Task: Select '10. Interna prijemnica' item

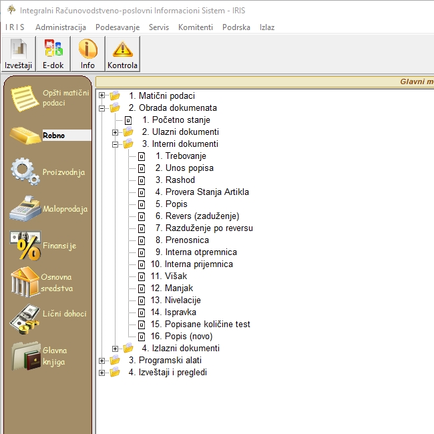Action: (x=192, y=264)
